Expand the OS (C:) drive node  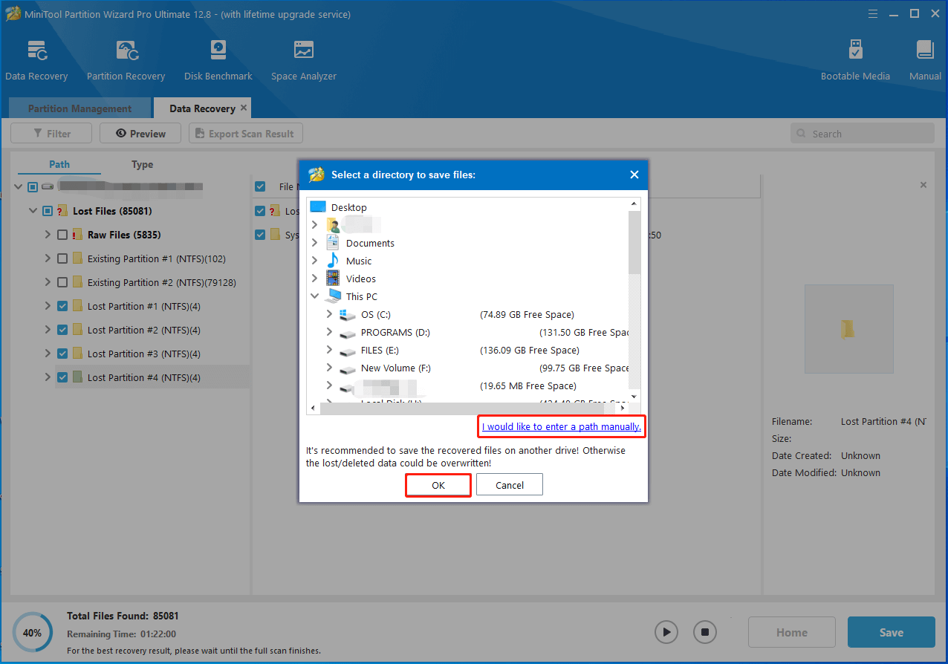coord(329,314)
